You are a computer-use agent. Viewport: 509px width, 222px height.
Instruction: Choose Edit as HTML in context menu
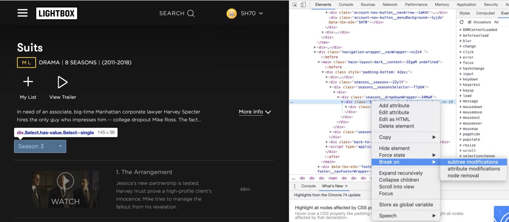click(394, 119)
